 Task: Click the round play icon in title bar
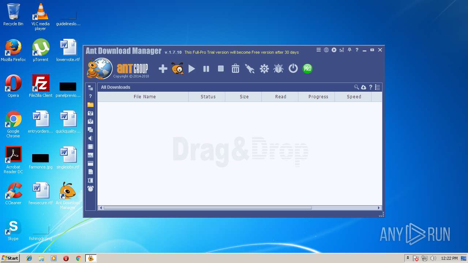click(334, 50)
